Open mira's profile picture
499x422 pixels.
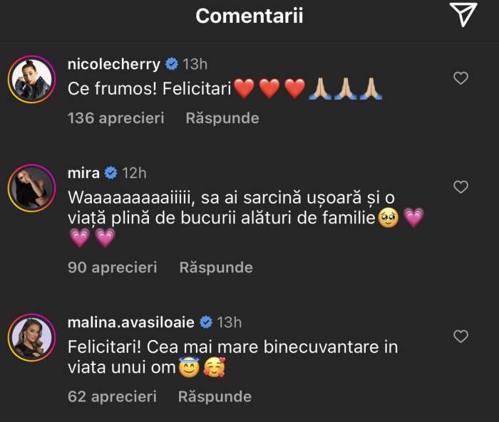31,188
